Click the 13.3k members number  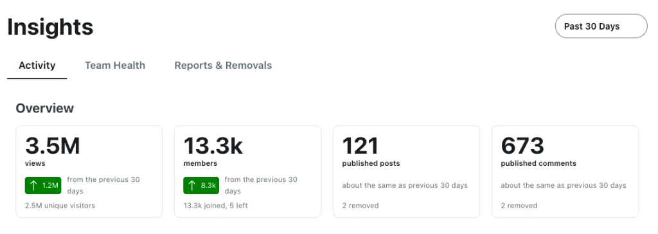pyautogui.click(x=213, y=146)
